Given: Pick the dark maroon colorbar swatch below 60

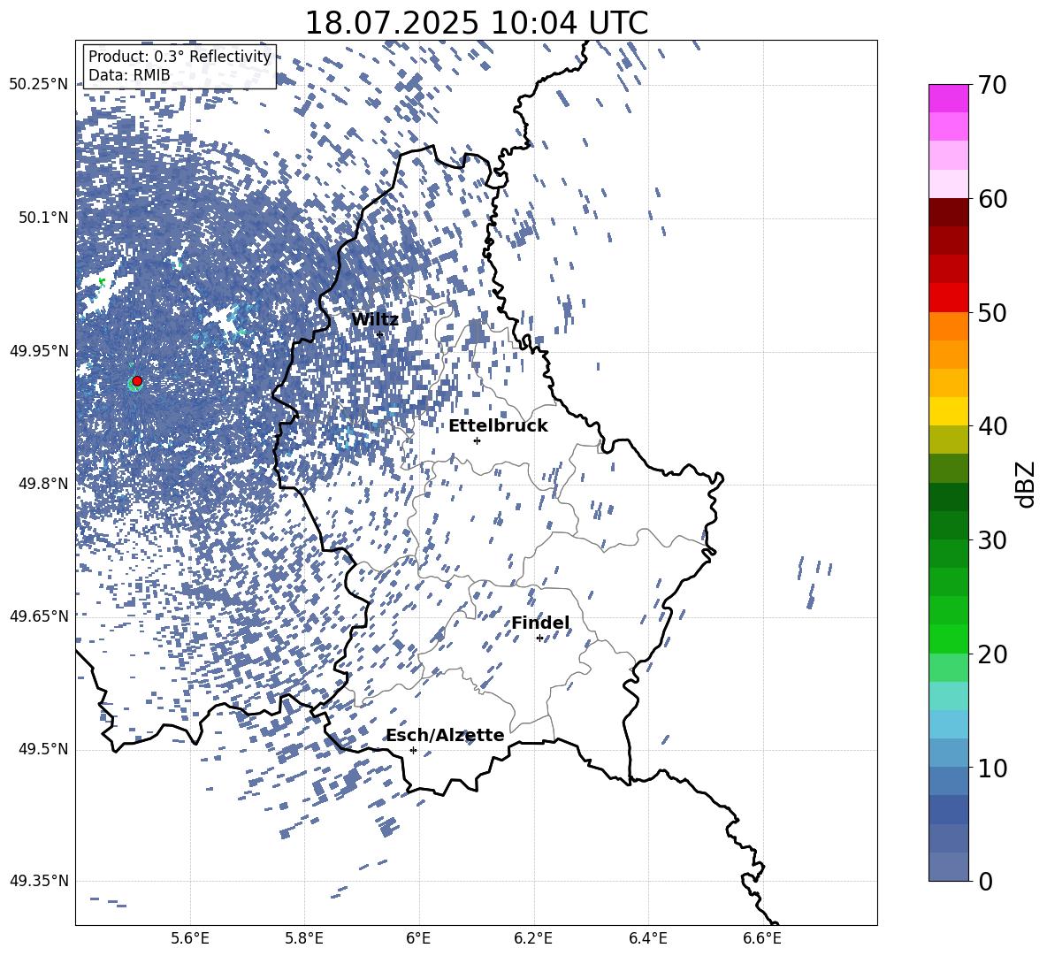Looking at the screenshot, I should click(x=949, y=213).
